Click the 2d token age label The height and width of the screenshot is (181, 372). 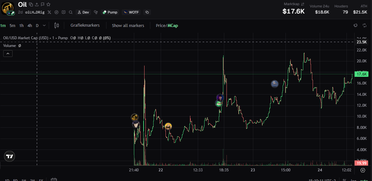click(20, 12)
